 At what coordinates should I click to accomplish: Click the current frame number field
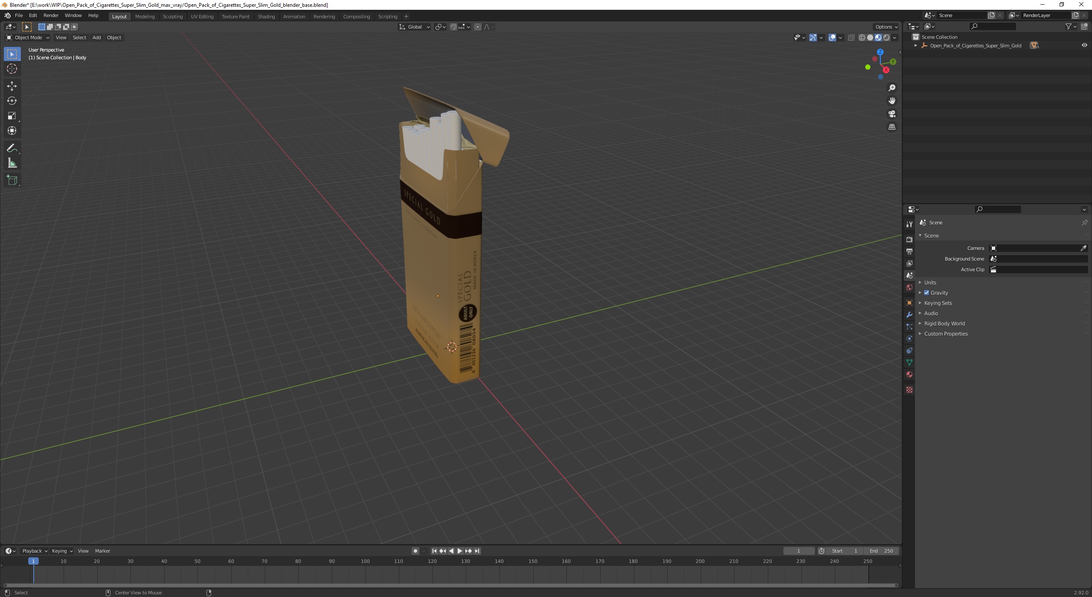click(x=799, y=551)
